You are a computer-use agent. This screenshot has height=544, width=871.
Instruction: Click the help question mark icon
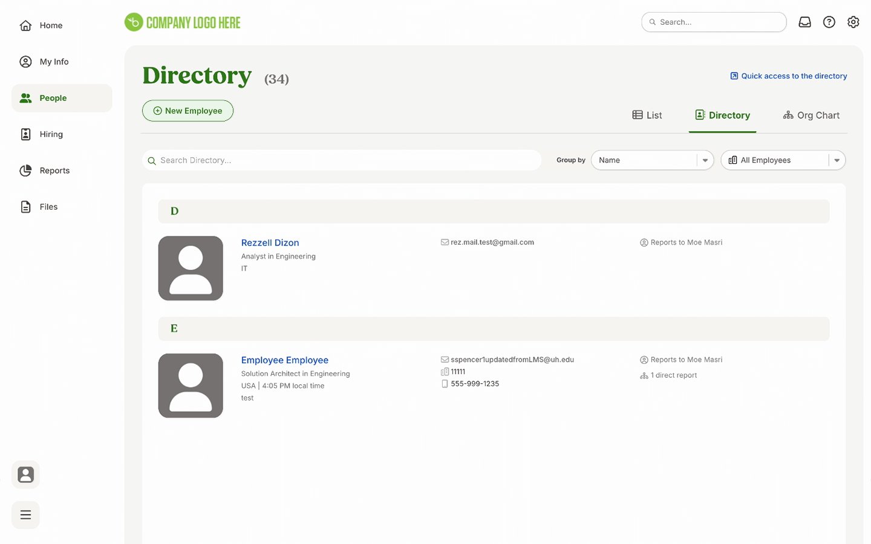coord(829,22)
